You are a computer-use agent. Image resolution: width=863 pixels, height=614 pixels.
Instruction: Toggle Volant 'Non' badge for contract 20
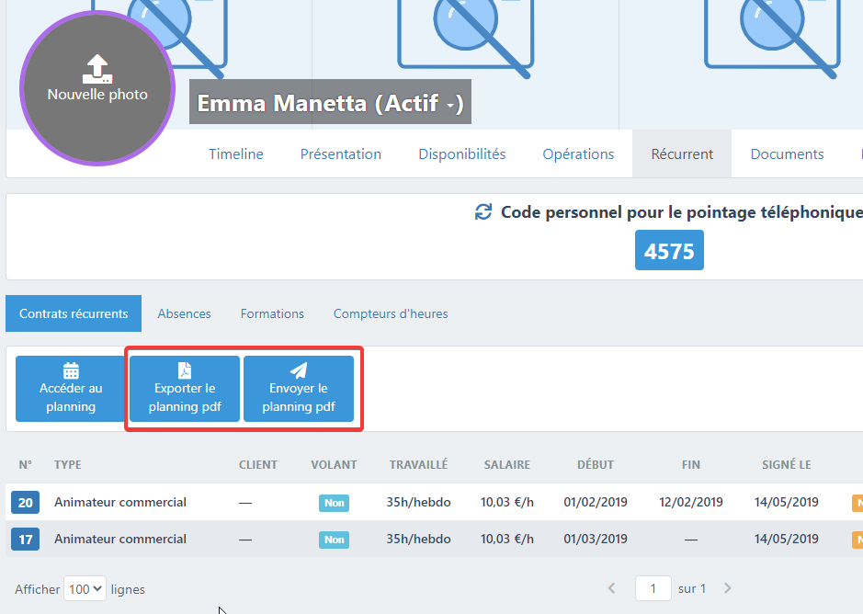click(334, 503)
